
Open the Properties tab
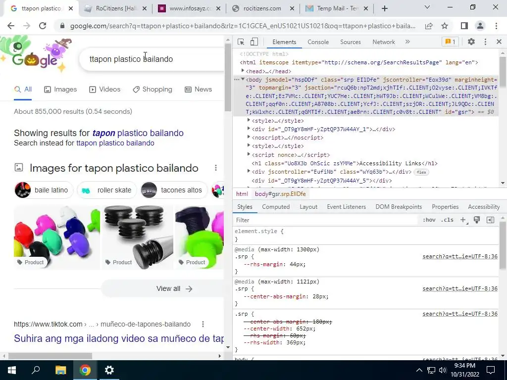tap(445, 207)
